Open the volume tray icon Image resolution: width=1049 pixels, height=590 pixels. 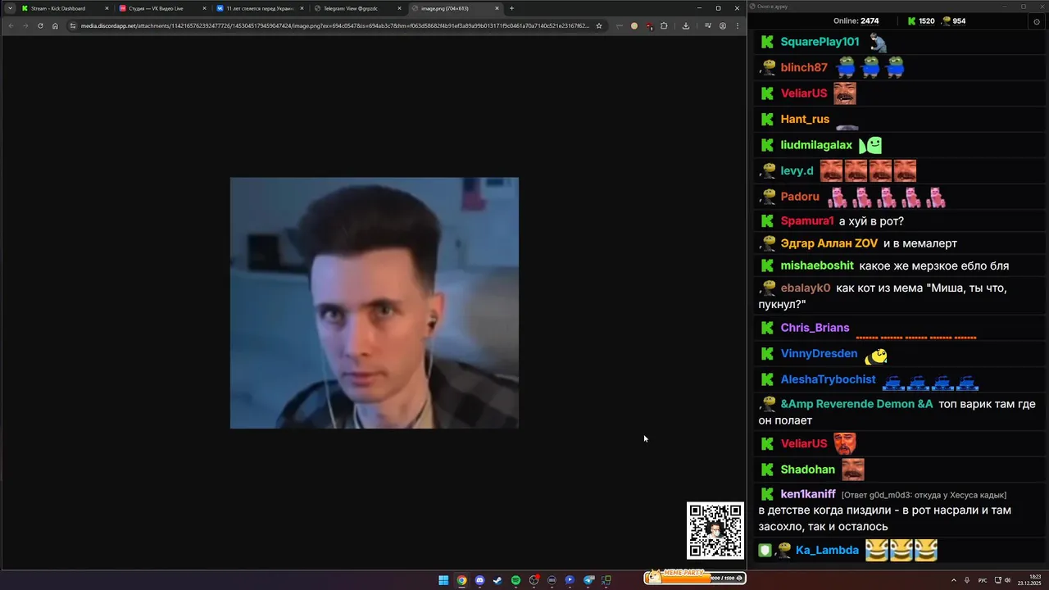coord(1007,580)
